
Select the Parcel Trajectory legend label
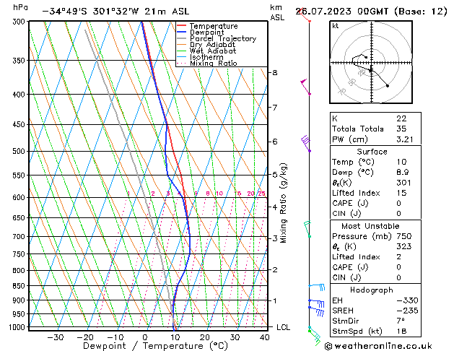click(223, 38)
